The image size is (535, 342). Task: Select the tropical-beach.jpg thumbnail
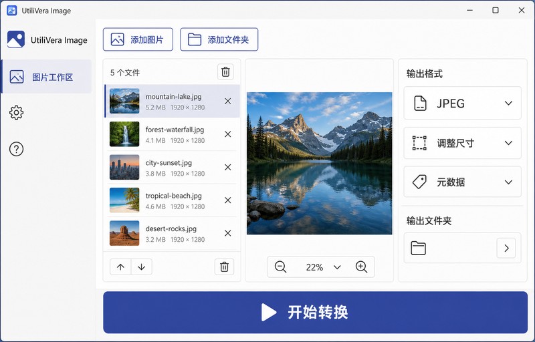pos(124,200)
